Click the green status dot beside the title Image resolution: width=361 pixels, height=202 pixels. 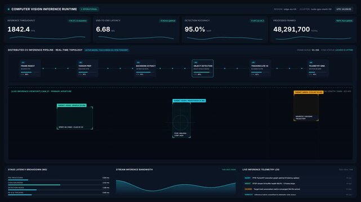click(8, 9)
